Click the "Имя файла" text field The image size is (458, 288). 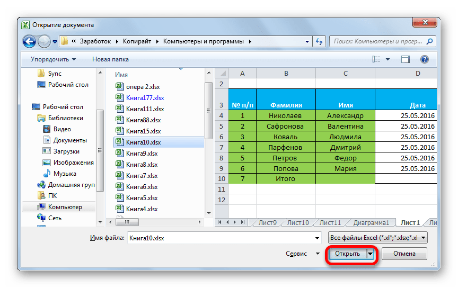pyautogui.click(x=224, y=238)
